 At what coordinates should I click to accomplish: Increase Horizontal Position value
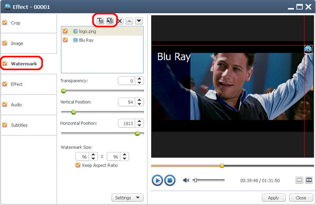139,121
